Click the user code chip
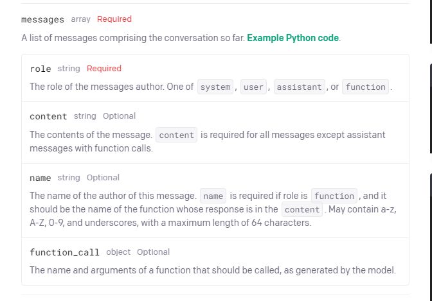The height and width of the screenshot is (301, 432). [x=253, y=87]
